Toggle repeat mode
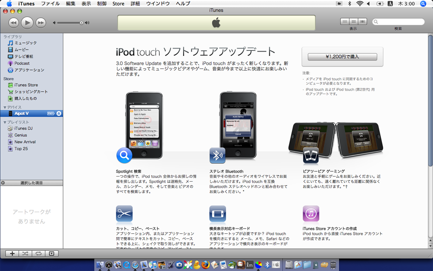Viewport: 433px width, 271px height. (x=39, y=254)
